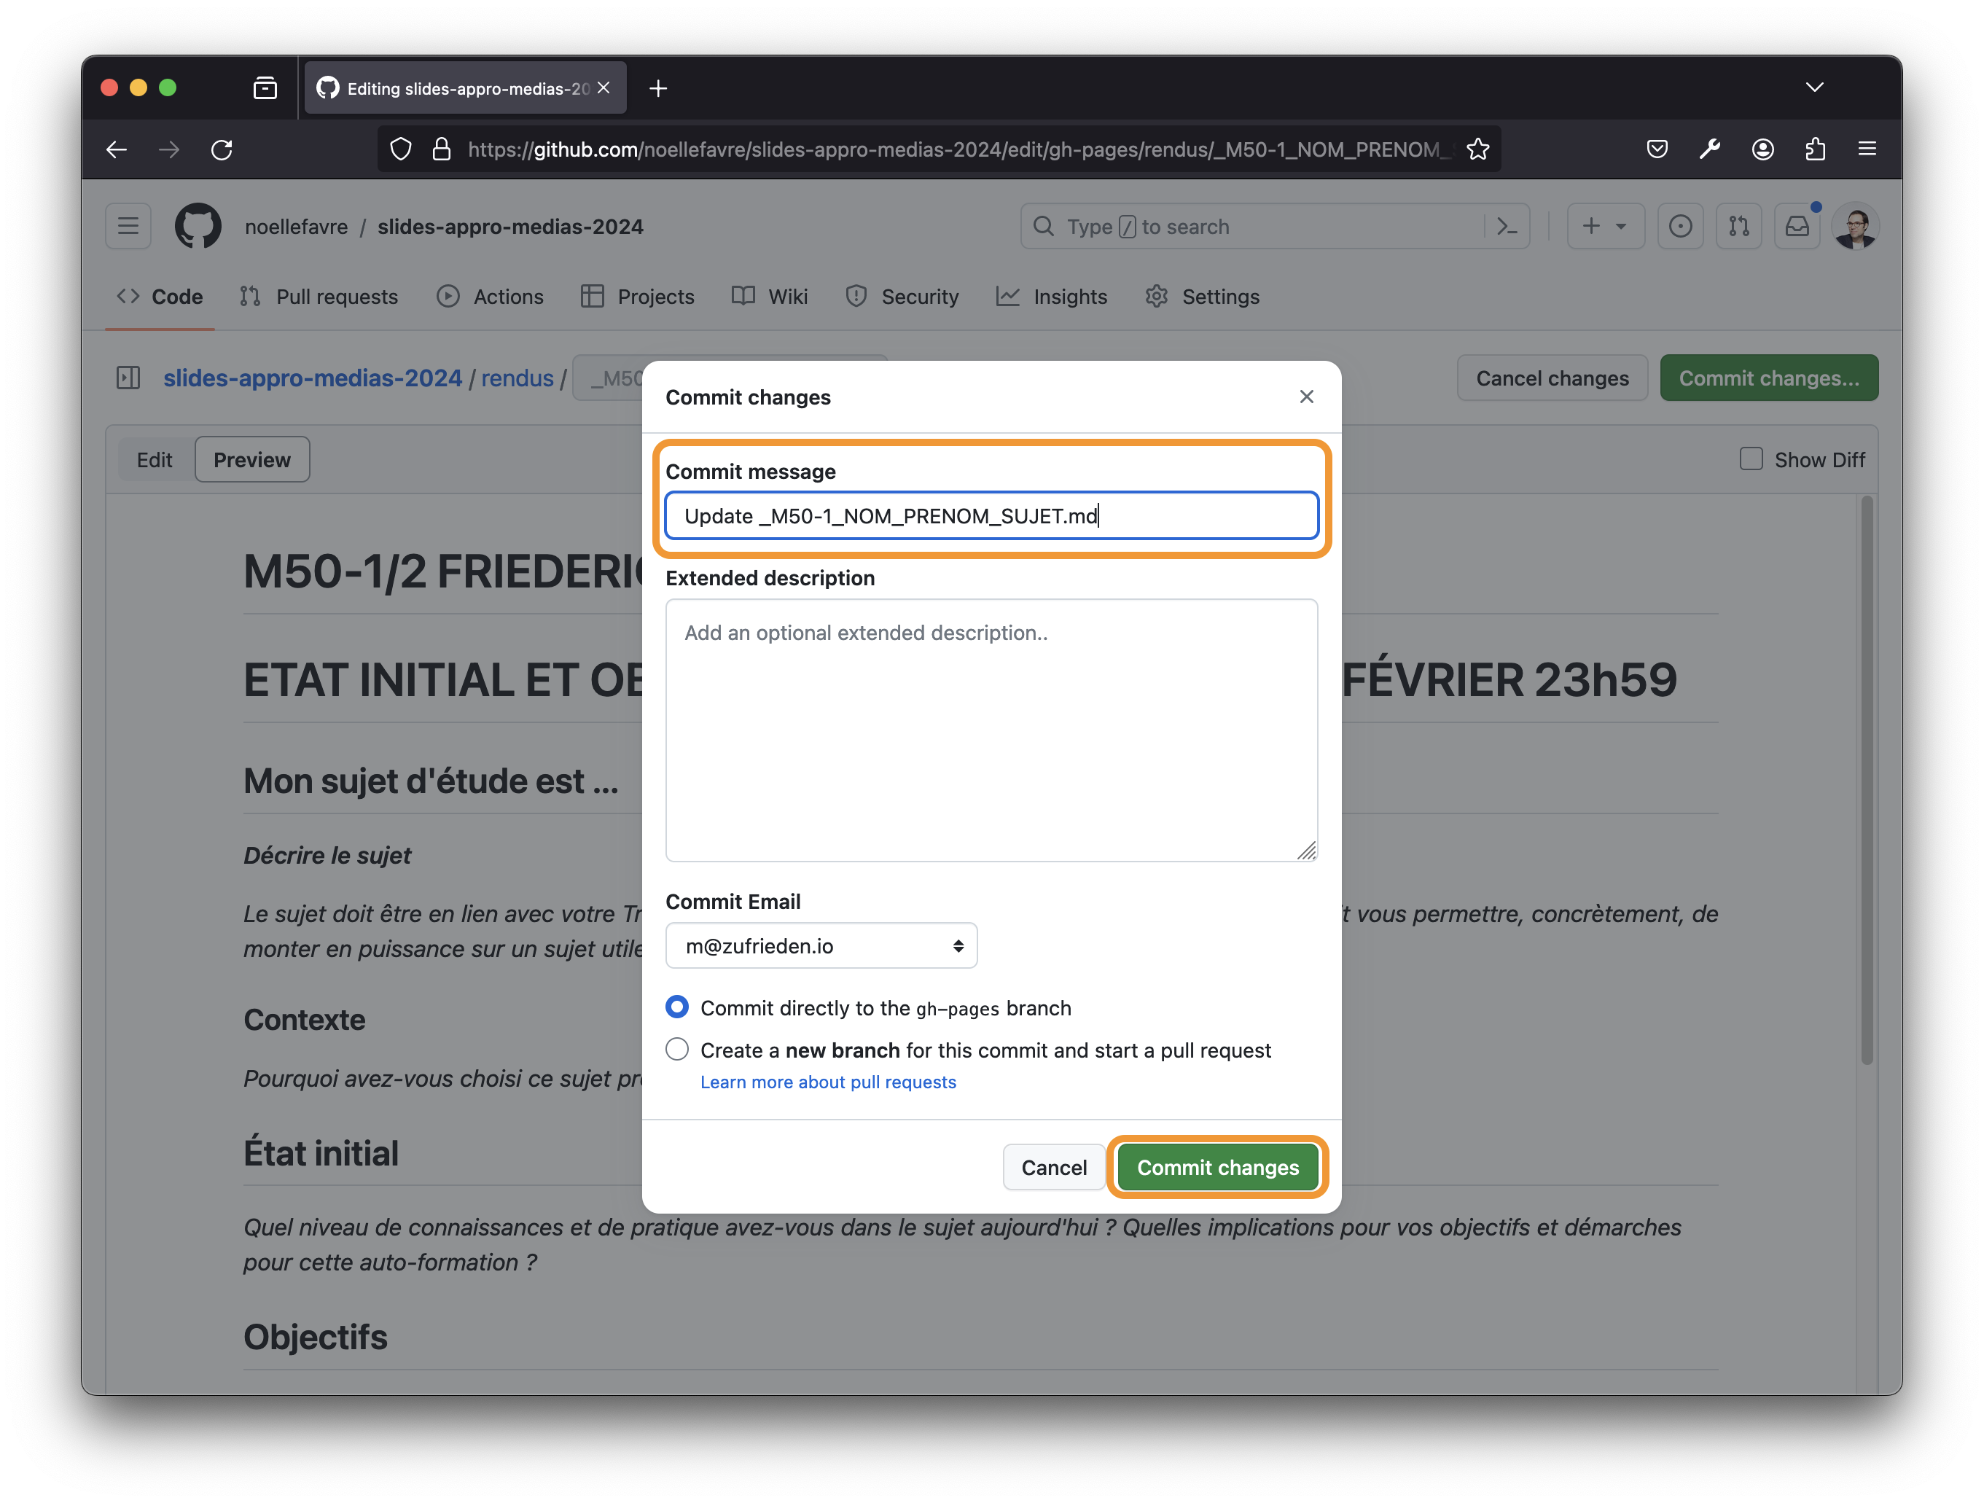The image size is (1984, 1503).
Task: Reload the page with refresh icon
Action: point(222,149)
